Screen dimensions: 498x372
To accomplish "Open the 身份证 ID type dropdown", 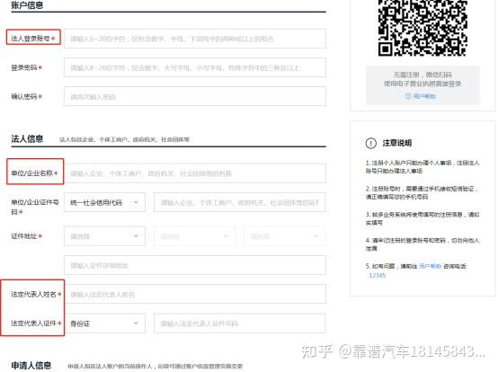I will (x=104, y=323).
